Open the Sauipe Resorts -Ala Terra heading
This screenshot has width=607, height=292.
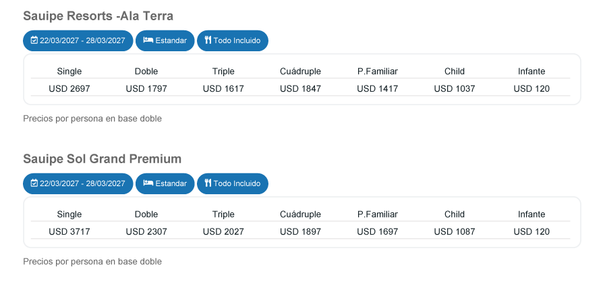click(x=98, y=16)
